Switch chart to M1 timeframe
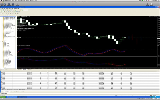The image size is (160, 100). pos(1,15)
